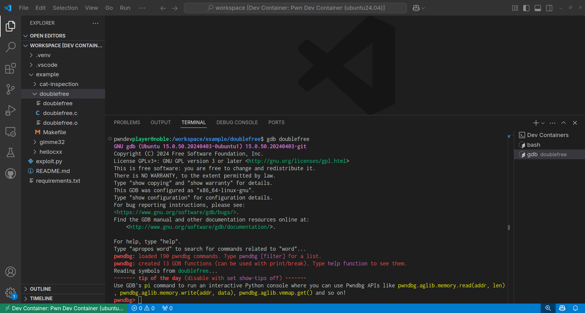This screenshot has width=585, height=313.
Task: Click Dev Container remote status button
Action: click(64, 308)
